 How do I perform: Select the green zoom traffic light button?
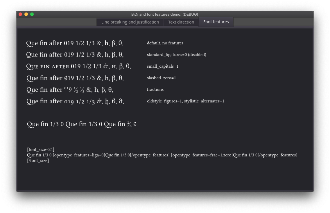coord(32,14)
